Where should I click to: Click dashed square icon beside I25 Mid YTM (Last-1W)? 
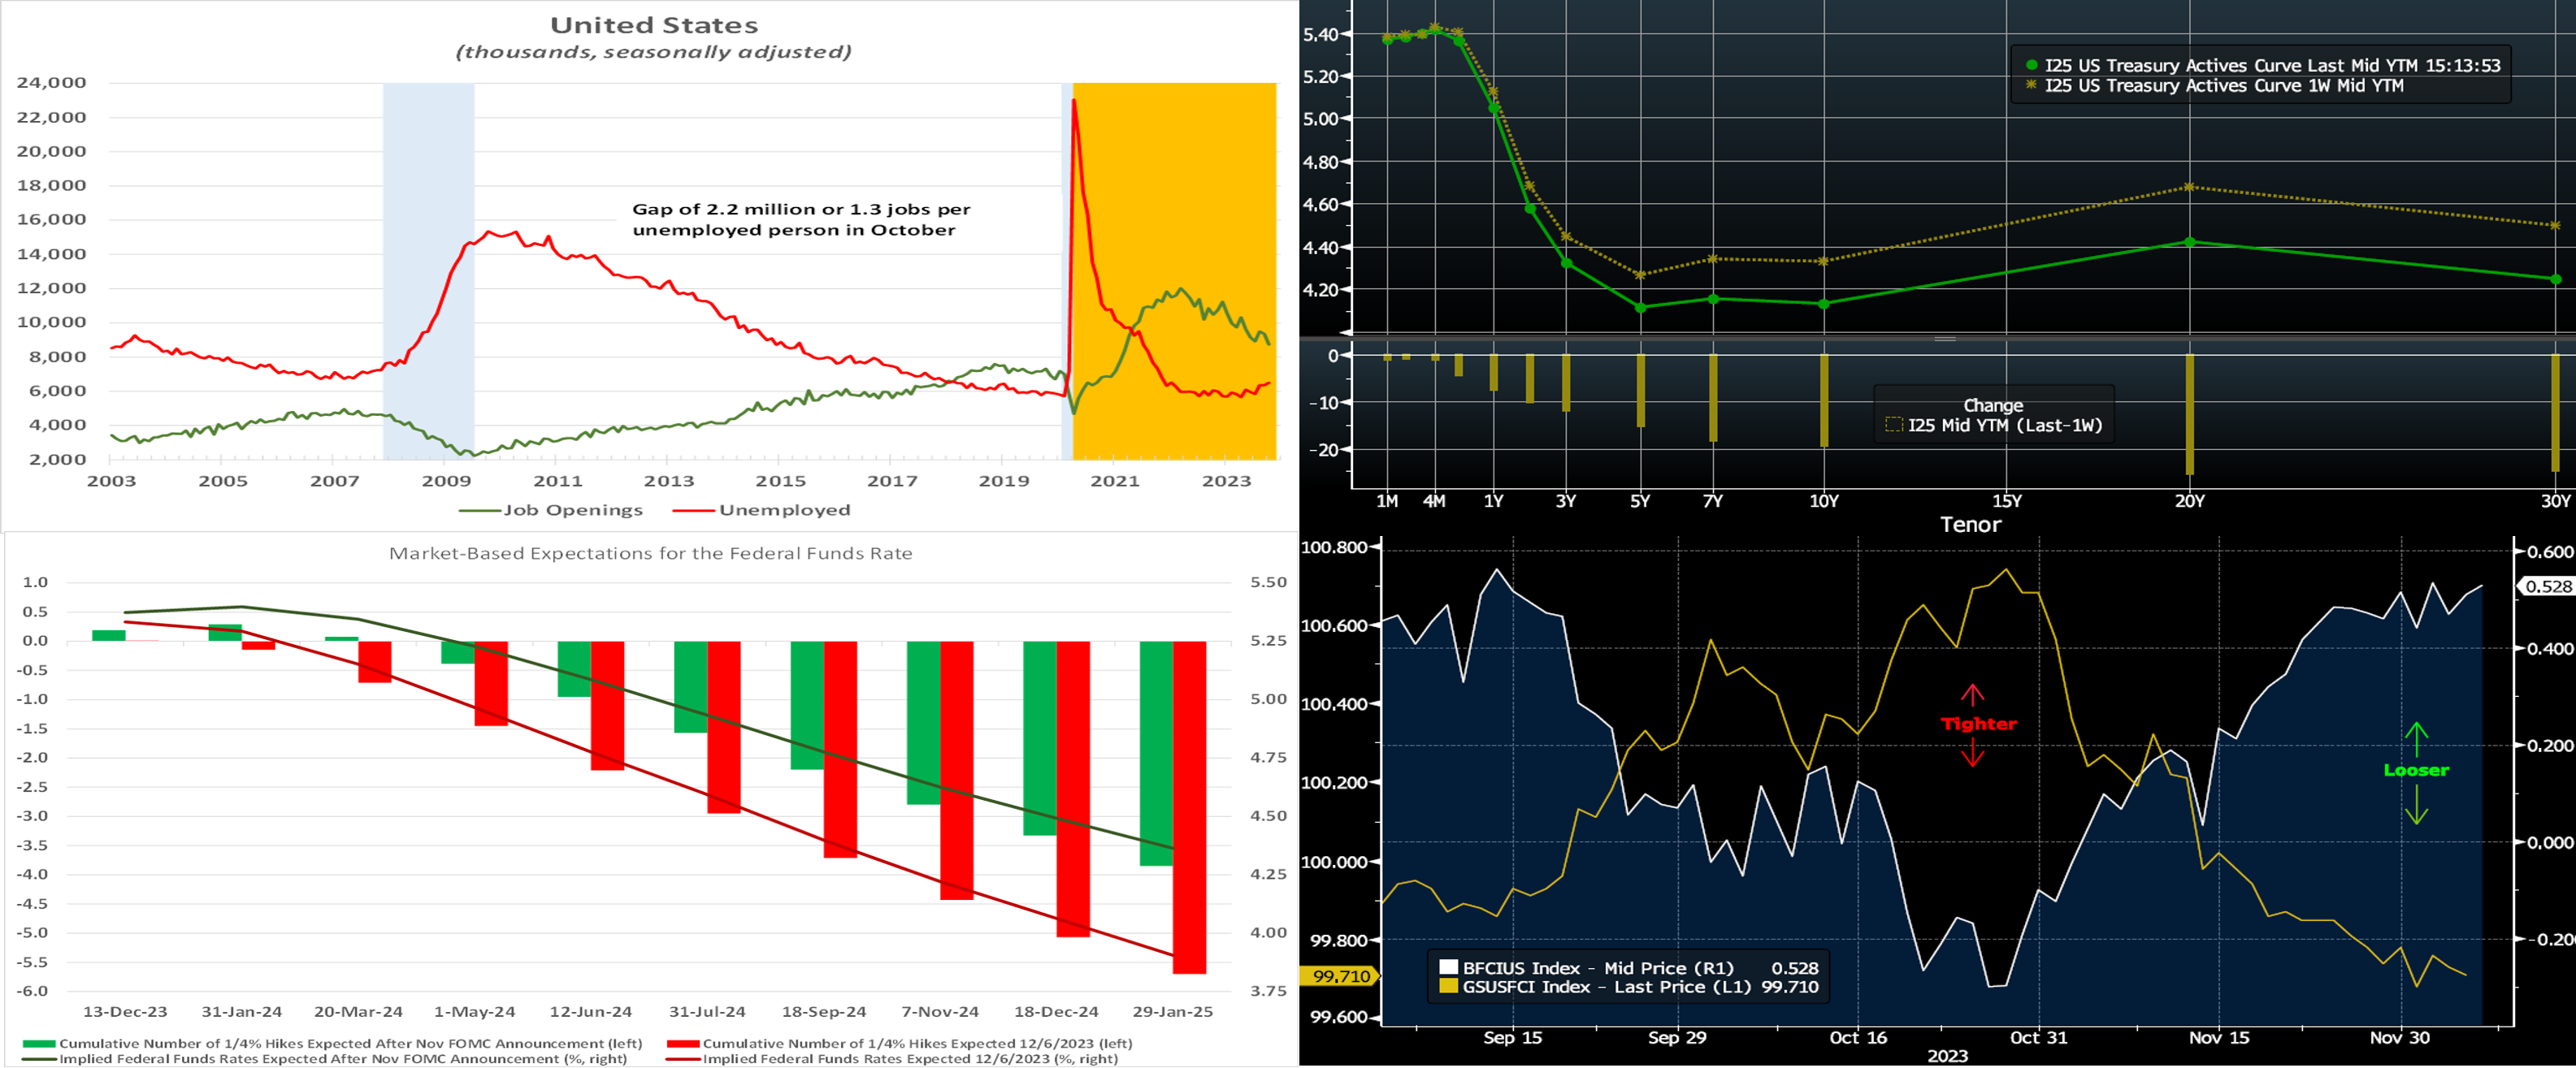click(1893, 426)
